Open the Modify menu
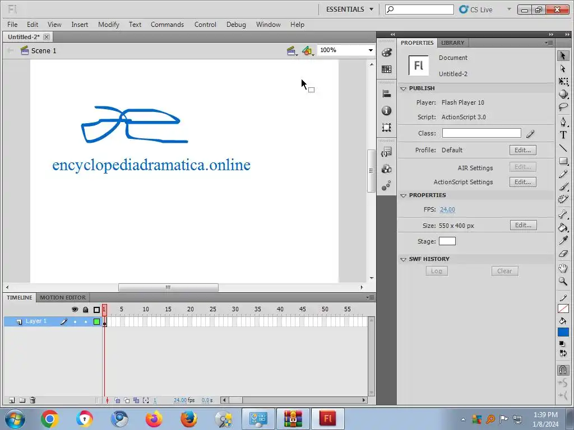 109,25
